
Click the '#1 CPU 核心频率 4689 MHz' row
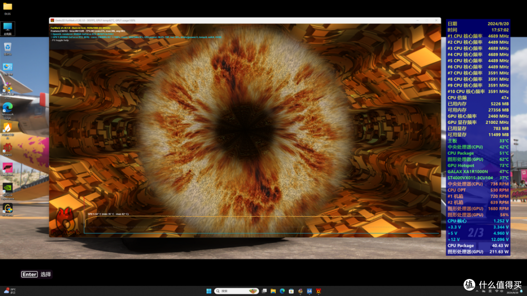[x=478, y=36]
